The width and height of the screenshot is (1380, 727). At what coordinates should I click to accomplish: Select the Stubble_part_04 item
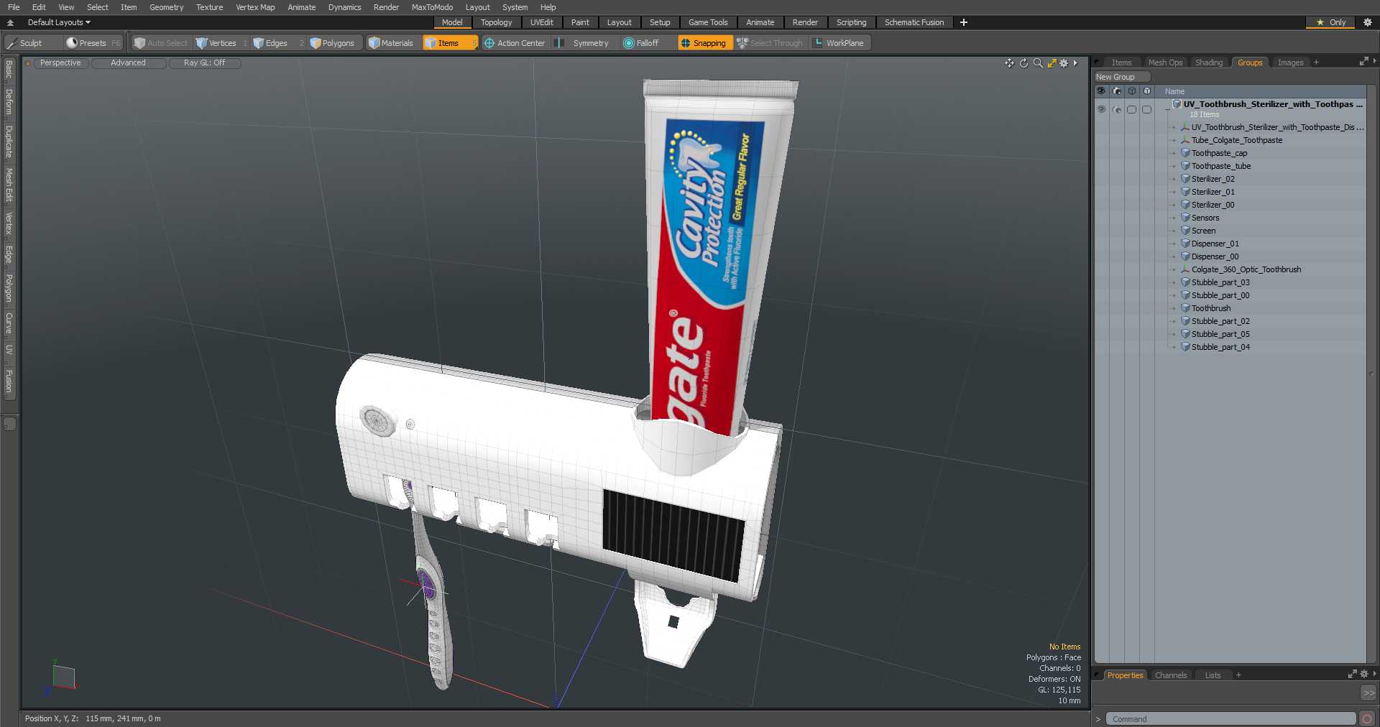[x=1220, y=347]
